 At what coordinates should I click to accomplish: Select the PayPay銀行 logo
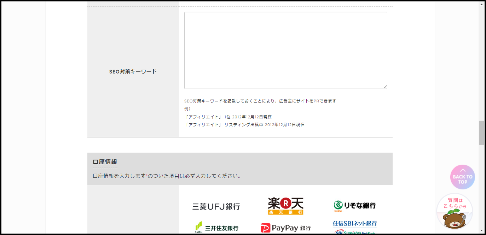tap(285, 228)
